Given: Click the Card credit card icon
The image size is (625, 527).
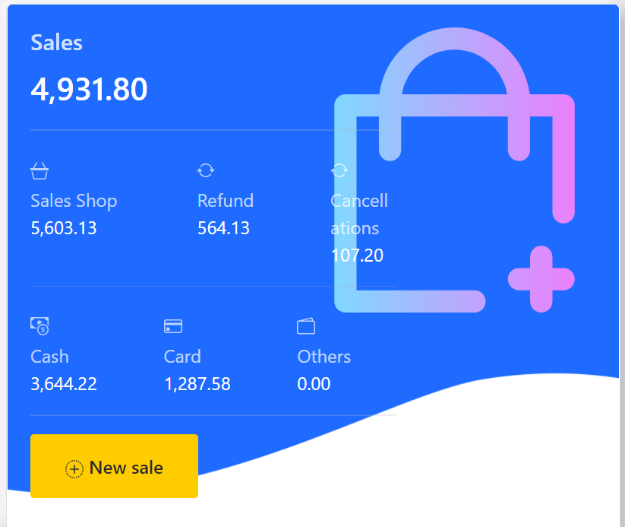Looking at the screenshot, I should 173,326.
